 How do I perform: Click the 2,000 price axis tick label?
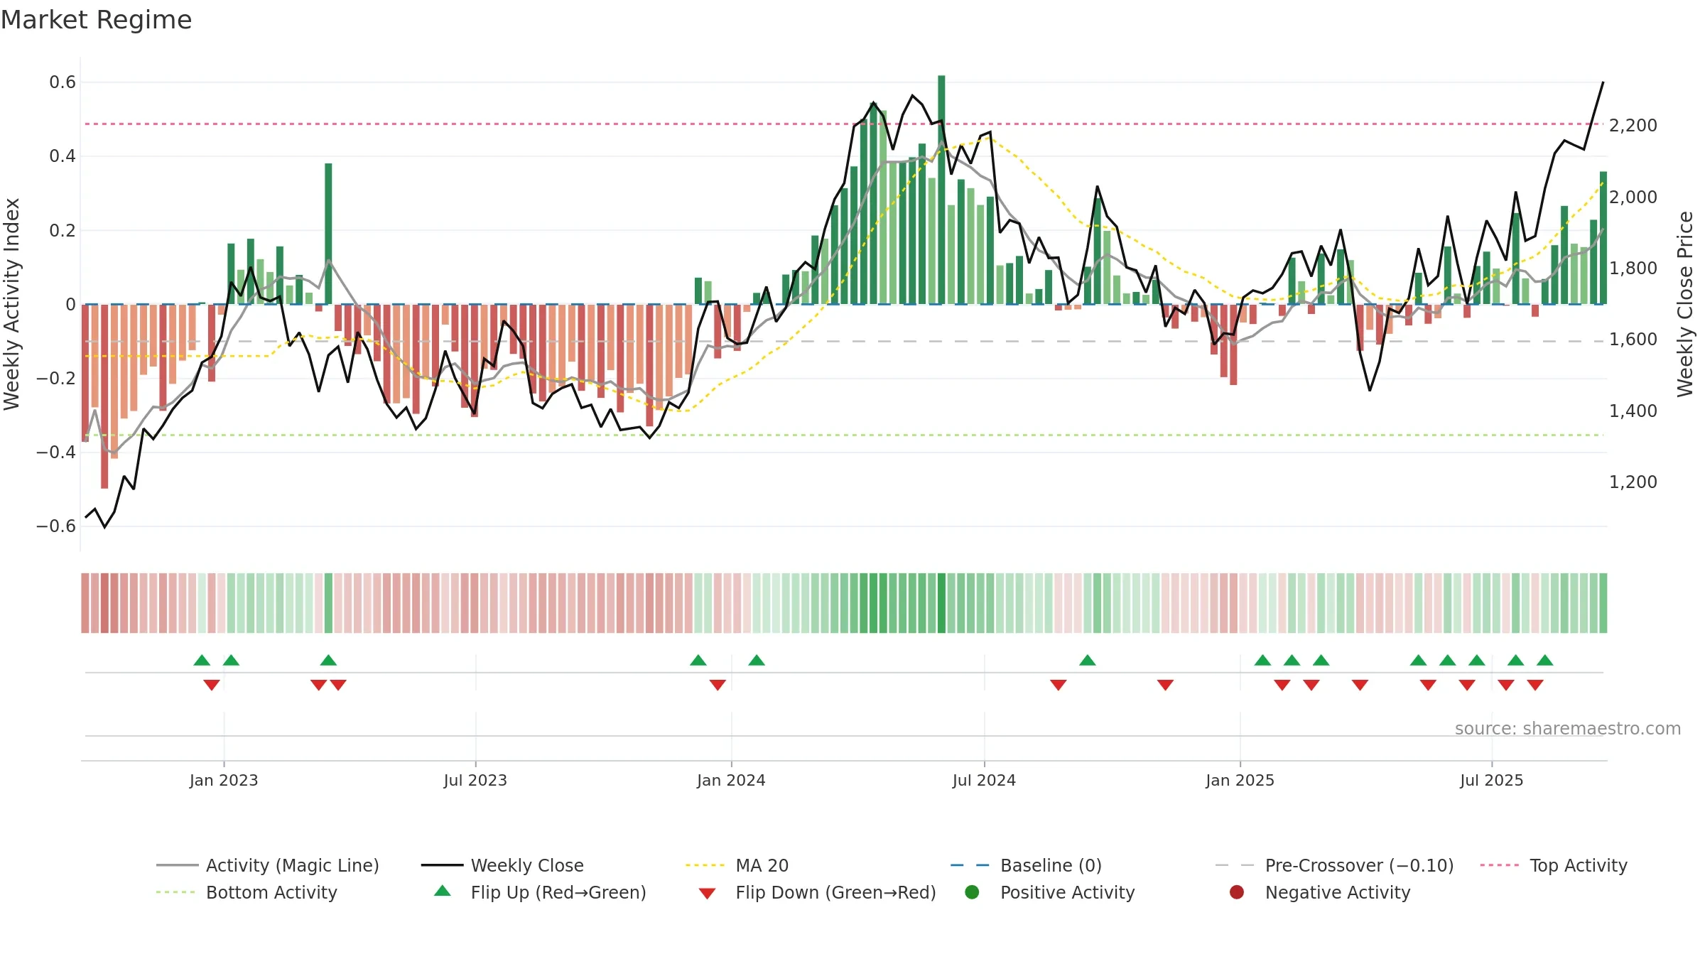click(x=1633, y=197)
